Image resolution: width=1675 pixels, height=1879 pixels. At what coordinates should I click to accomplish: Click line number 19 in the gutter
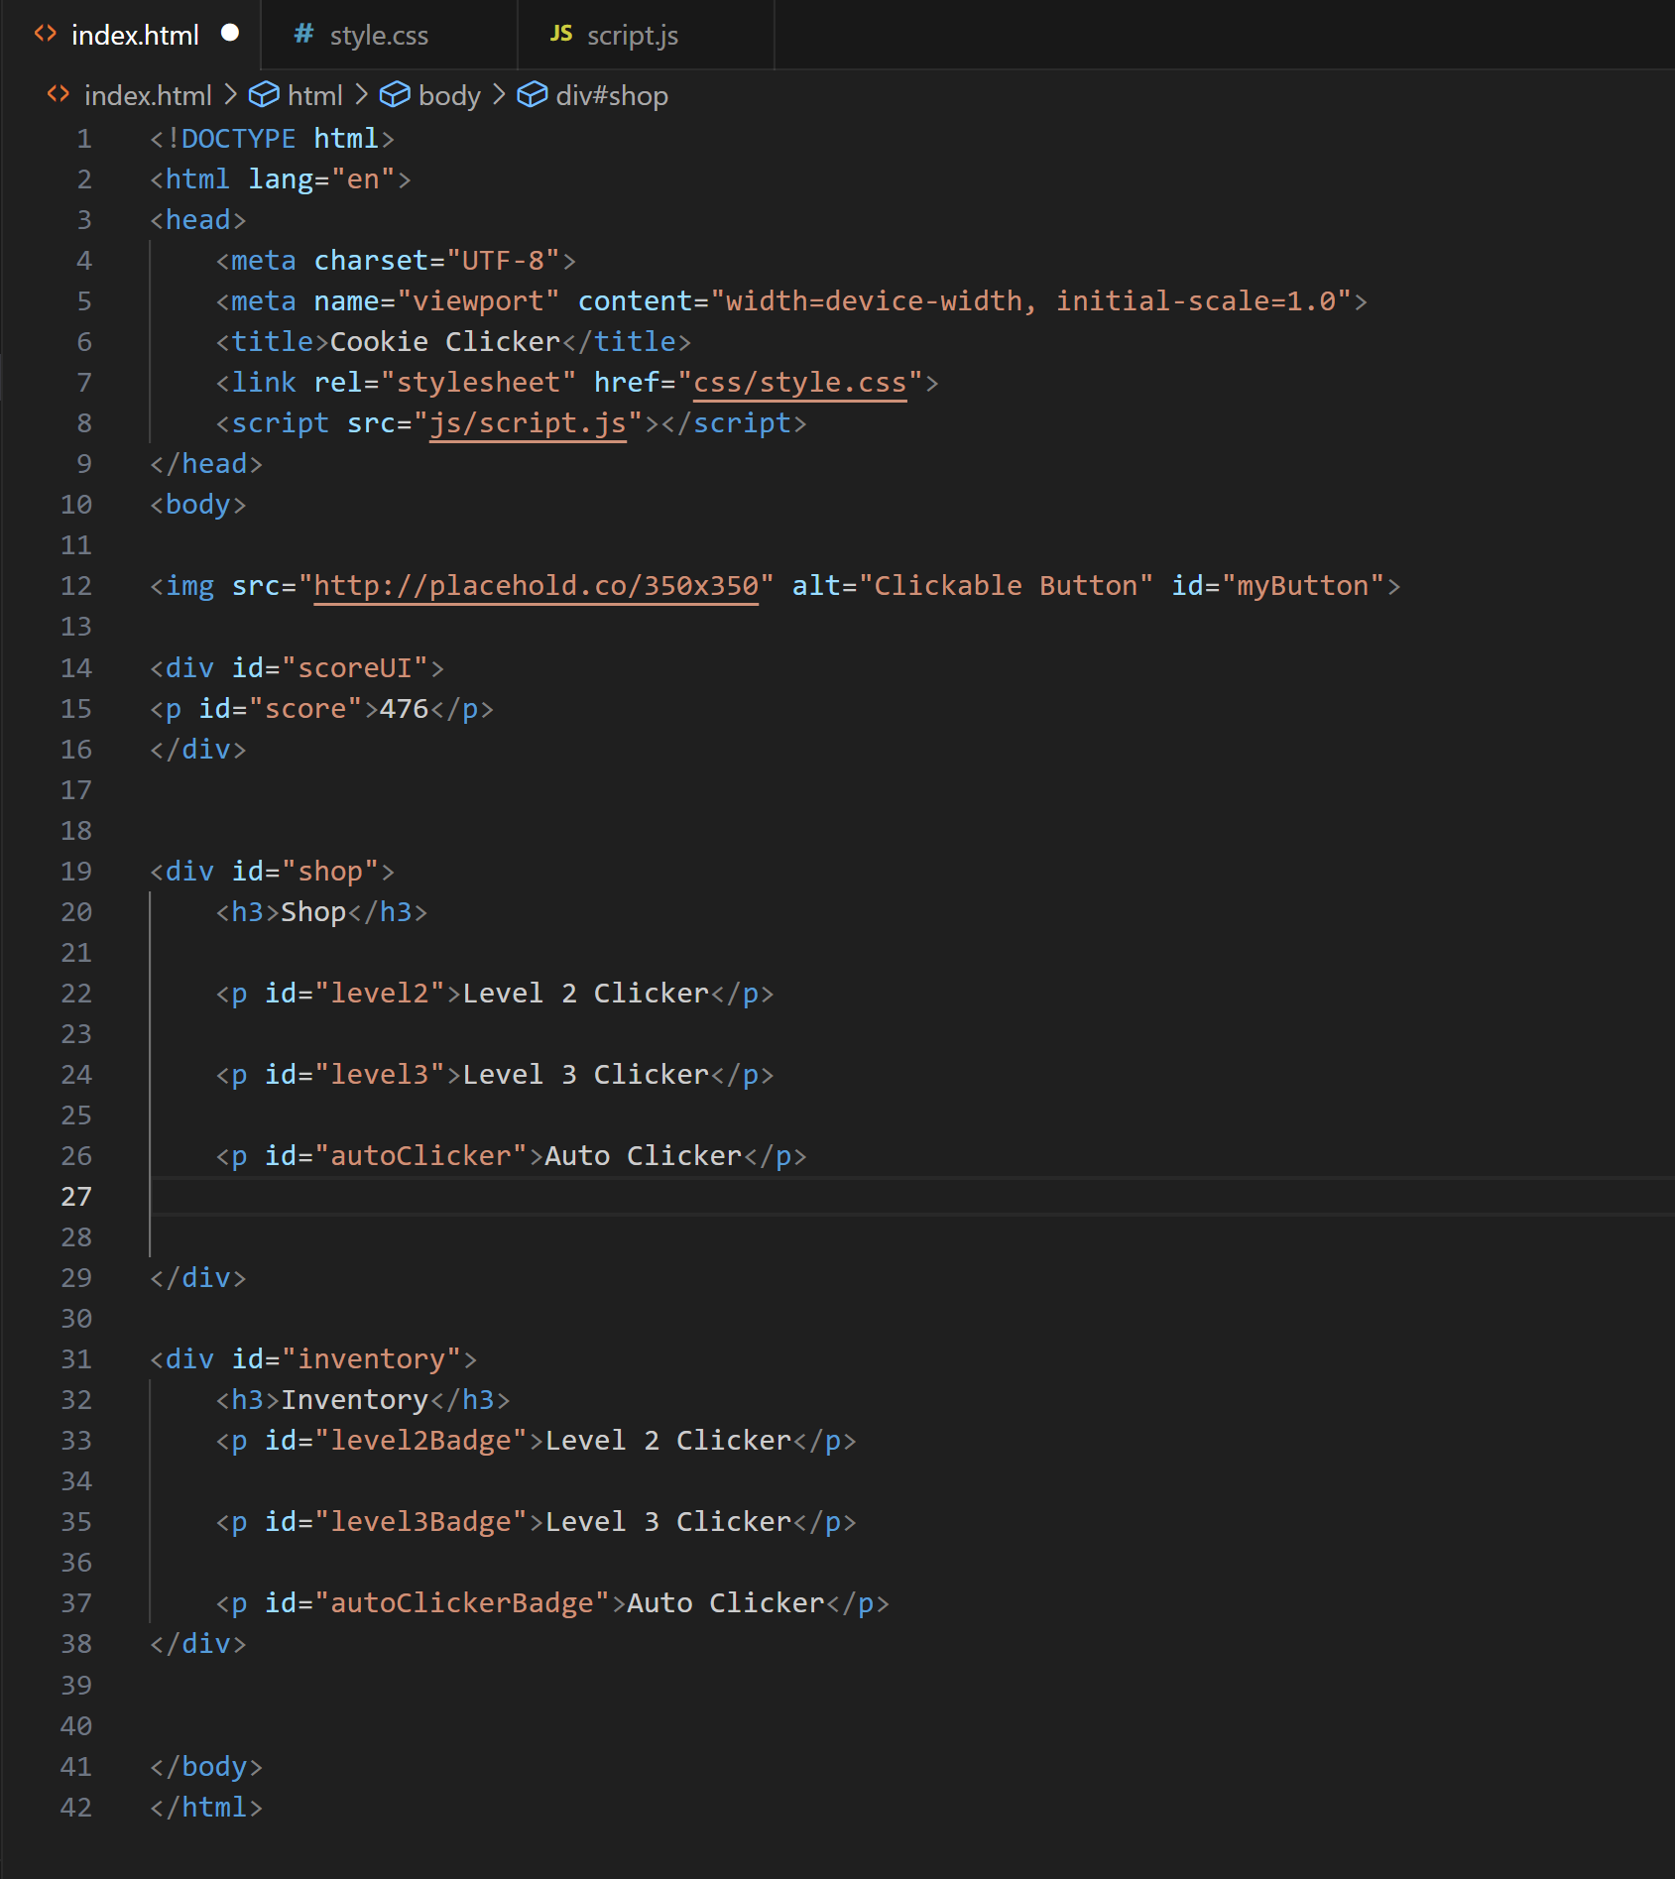[76, 872]
